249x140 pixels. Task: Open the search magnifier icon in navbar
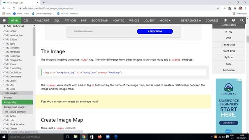pyautogui.click(x=242, y=20)
